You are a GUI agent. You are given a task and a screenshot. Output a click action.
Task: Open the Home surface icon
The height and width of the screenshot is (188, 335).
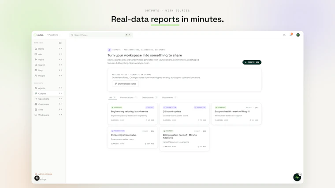tap(36, 49)
